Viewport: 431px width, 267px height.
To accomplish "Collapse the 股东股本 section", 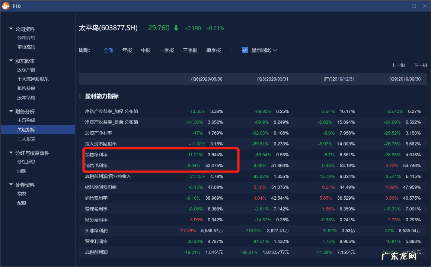I will pyautogui.click(x=11, y=61).
